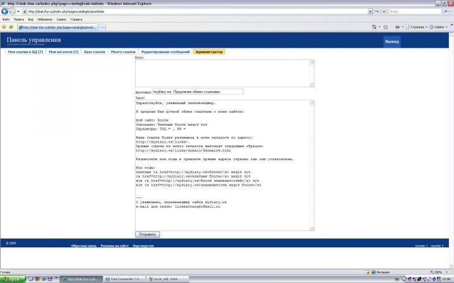This screenshot has width=454, height=283.
Task: Click the Favorites star icon
Action: 4,27
